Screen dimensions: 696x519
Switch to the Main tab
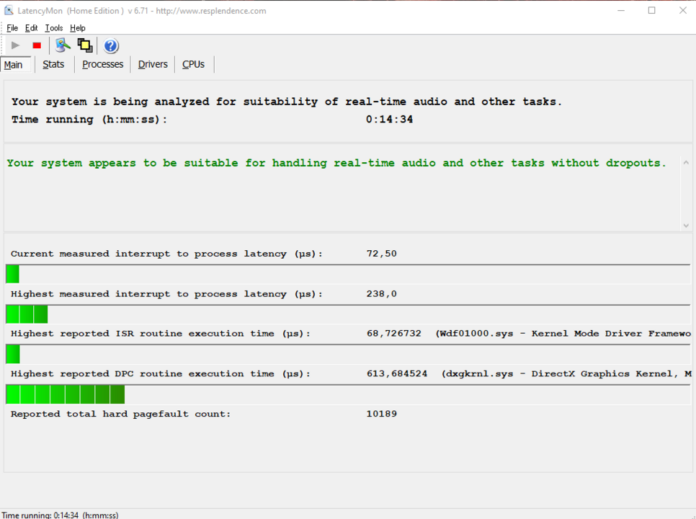pos(16,65)
